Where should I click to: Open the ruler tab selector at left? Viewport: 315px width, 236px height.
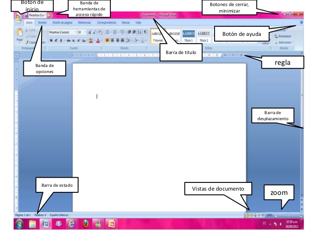tap(16, 55)
